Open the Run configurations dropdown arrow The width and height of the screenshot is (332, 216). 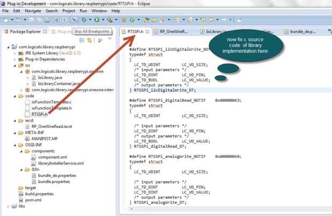103,20
